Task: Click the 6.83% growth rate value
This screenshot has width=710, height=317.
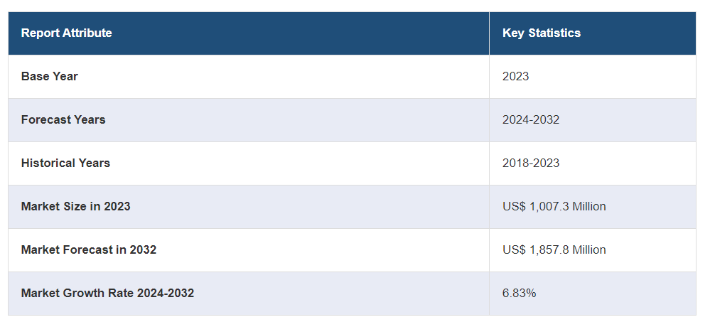Action: 519,293
